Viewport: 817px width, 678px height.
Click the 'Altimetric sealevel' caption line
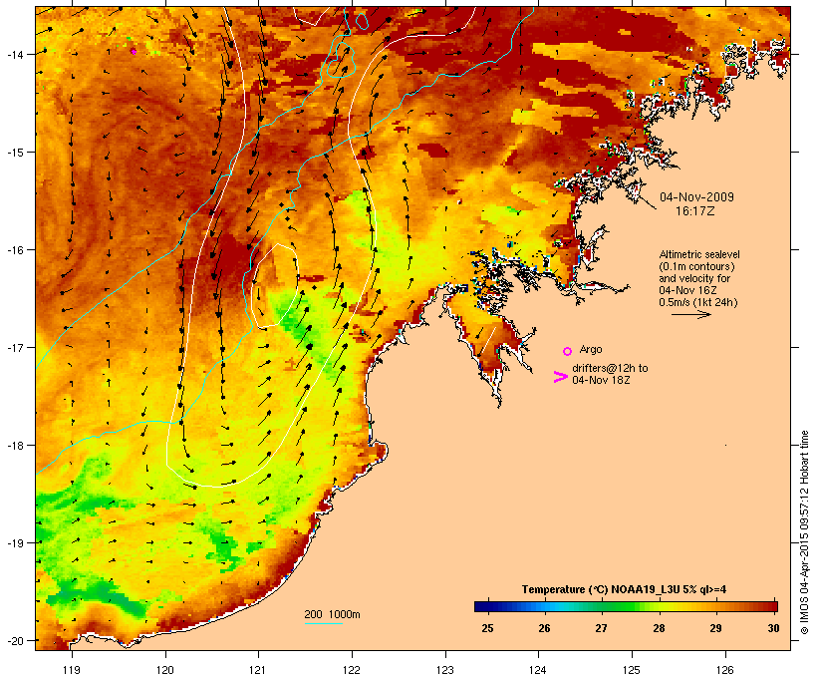(x=699, y=254)
